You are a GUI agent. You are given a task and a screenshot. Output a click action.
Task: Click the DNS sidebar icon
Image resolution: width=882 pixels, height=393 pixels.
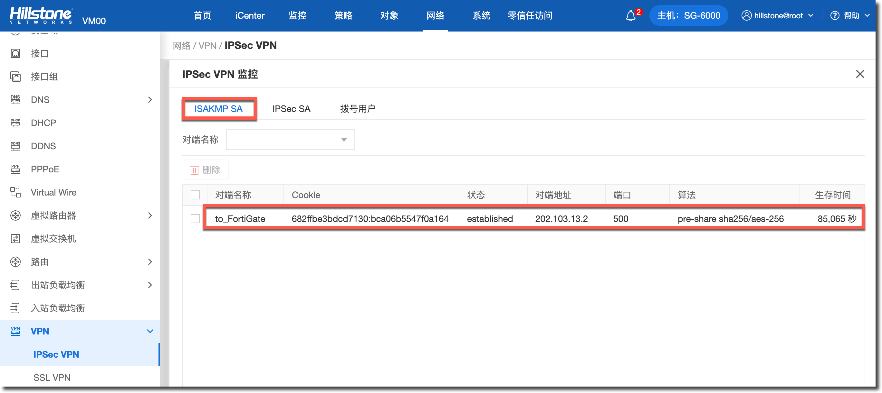click(x=15, y=100)
